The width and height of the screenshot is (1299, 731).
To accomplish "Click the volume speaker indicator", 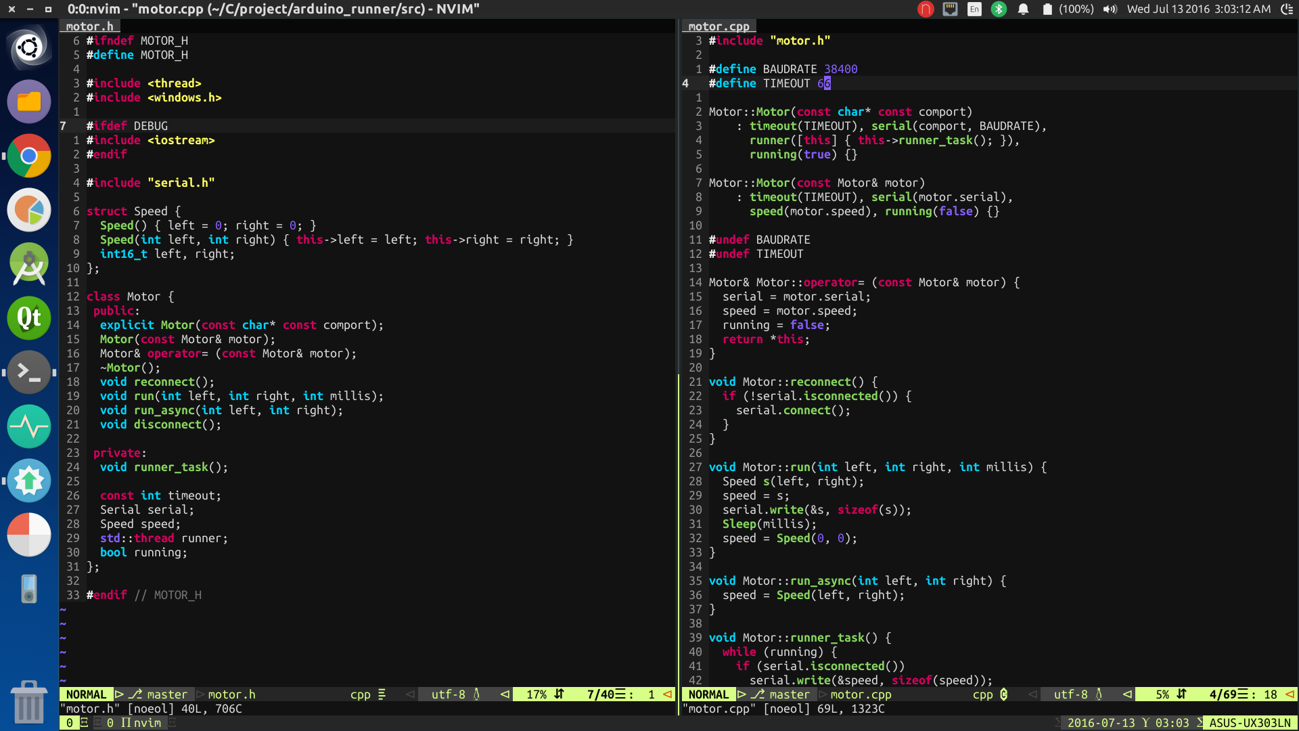I will coord(1110,9).
